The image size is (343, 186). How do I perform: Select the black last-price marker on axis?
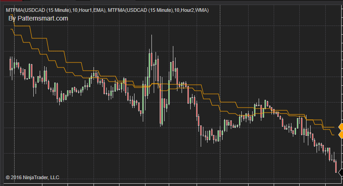coord(341,172)
